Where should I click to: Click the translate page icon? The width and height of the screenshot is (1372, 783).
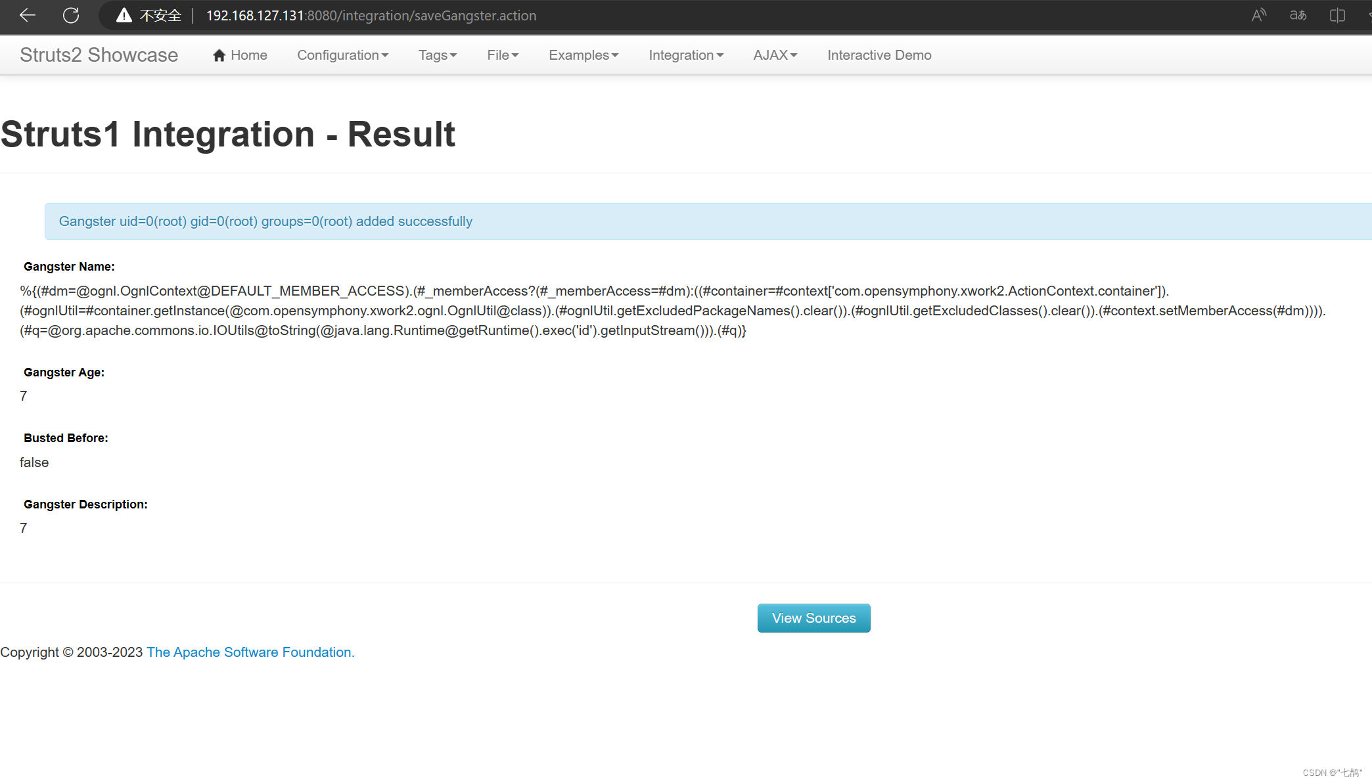click(1298, 15)
